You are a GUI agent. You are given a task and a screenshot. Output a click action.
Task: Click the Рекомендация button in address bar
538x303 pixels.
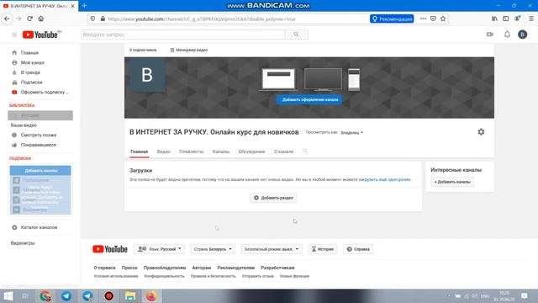pyautogui.click(x=392, y=19)
